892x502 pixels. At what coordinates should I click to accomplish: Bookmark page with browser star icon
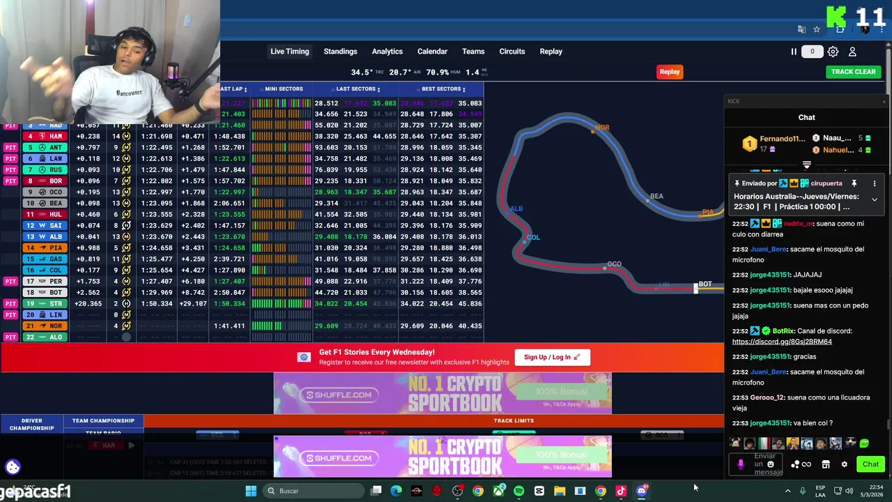tap(817, 29)
